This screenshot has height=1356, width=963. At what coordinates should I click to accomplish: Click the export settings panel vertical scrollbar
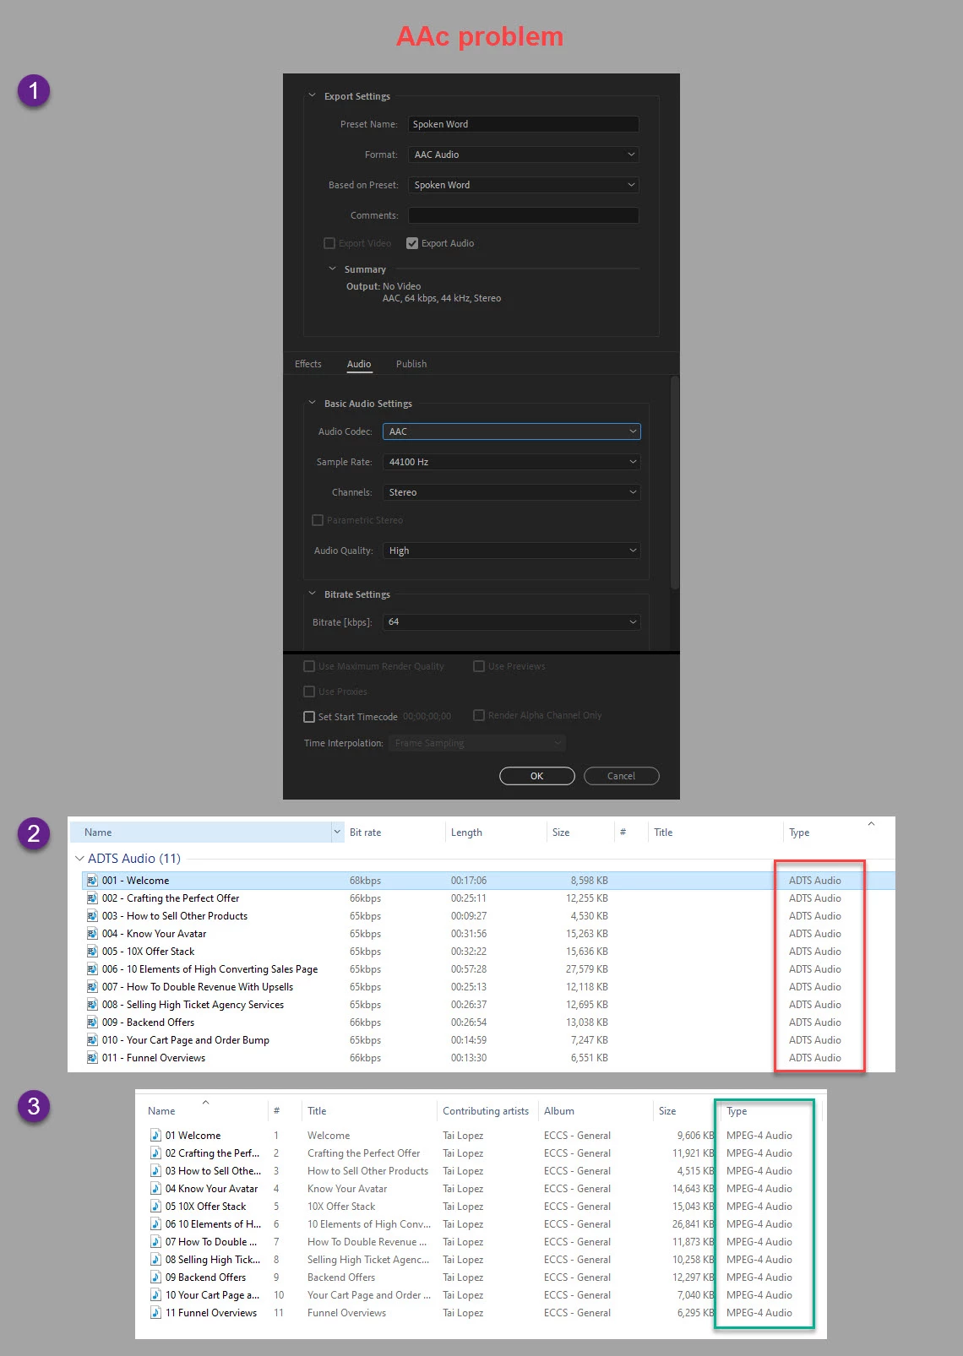pos(674,484)
